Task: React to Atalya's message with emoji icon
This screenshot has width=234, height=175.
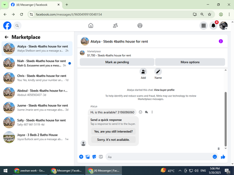Action: point(140,112)
